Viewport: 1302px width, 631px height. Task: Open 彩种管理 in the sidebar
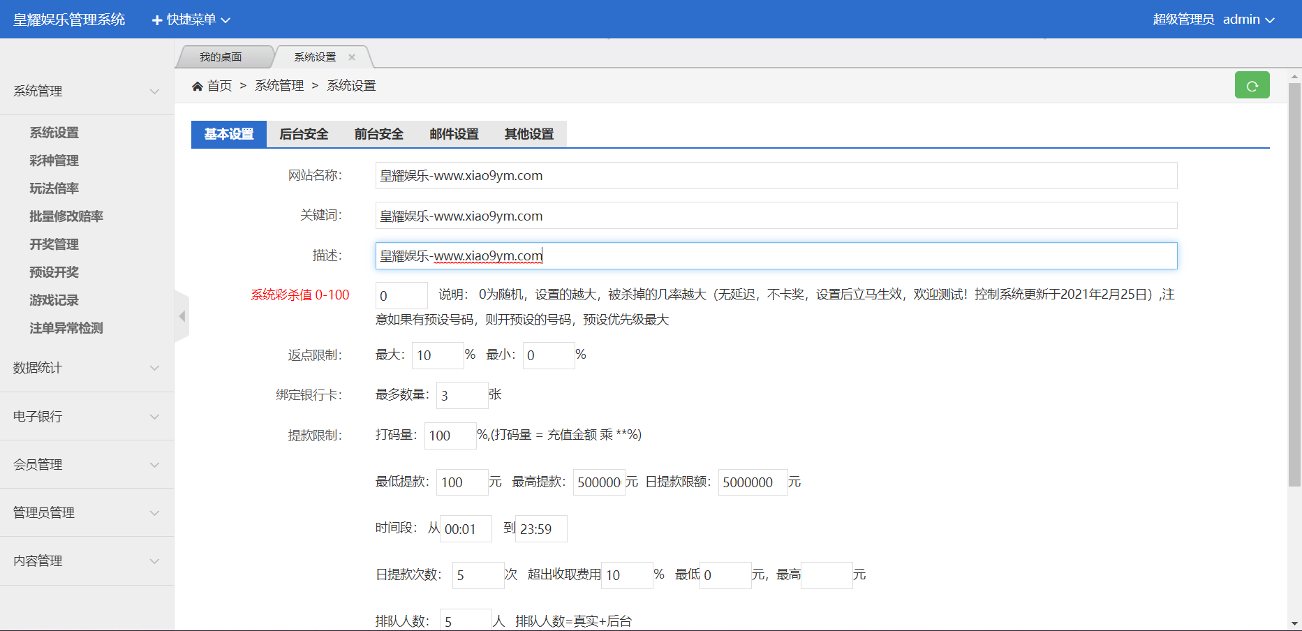pyautogui.click(x=54, y=161)
